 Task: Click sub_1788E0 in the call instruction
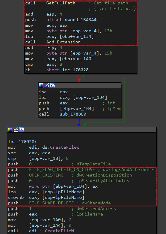[73, 114]
